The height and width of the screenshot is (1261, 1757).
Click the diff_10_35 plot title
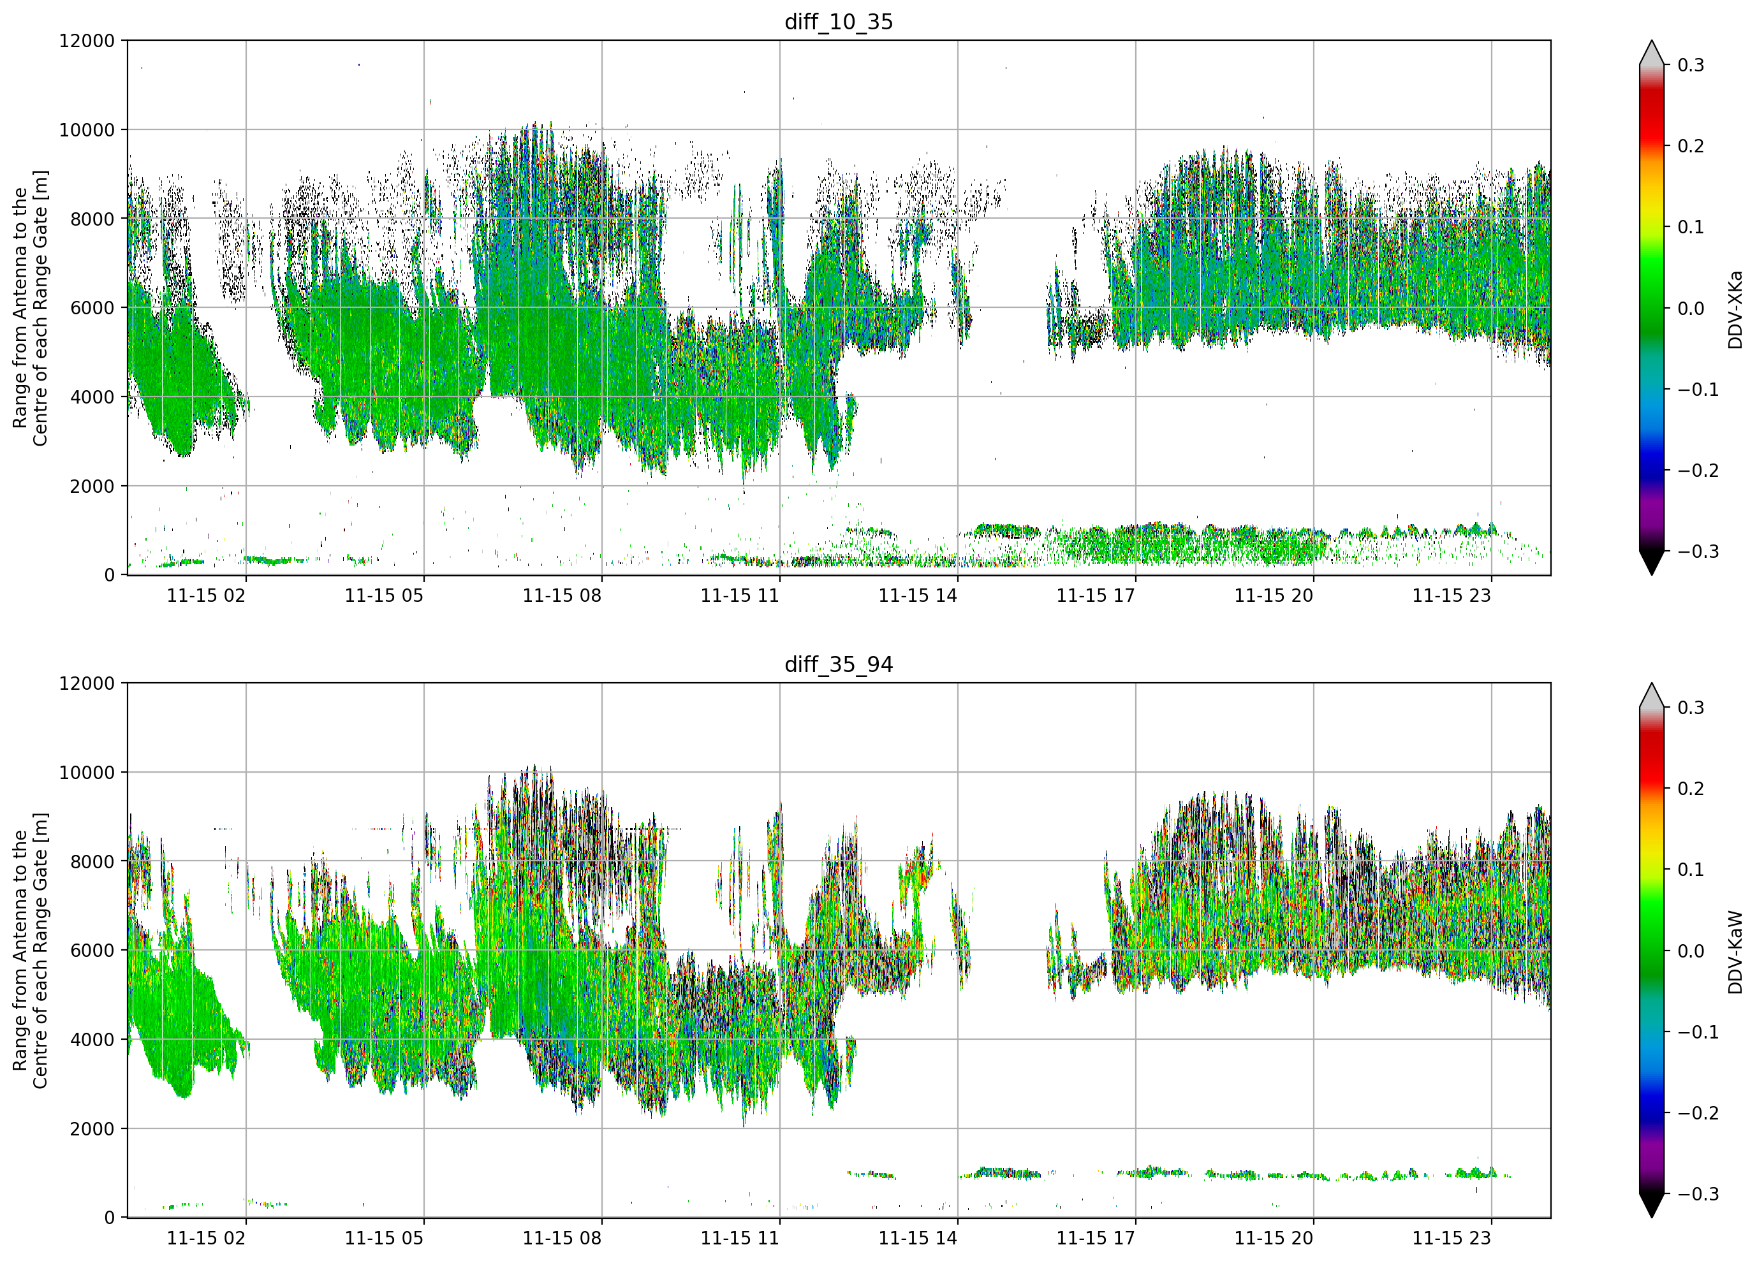pos(838,22)
